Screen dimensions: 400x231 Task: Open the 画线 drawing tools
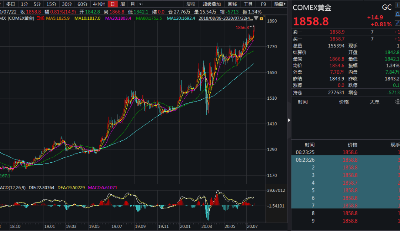(x=232, y=4)
